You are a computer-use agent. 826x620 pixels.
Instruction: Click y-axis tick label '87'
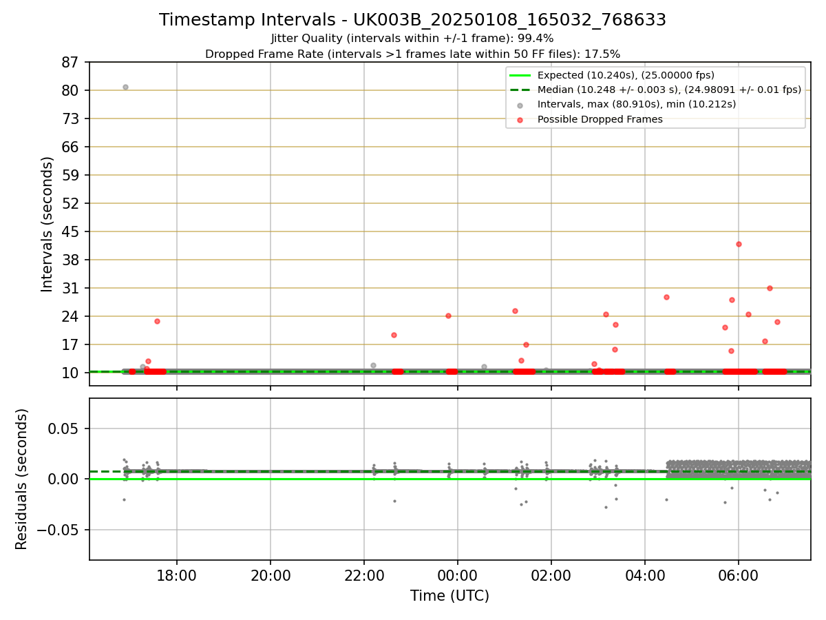coord(72,63)
